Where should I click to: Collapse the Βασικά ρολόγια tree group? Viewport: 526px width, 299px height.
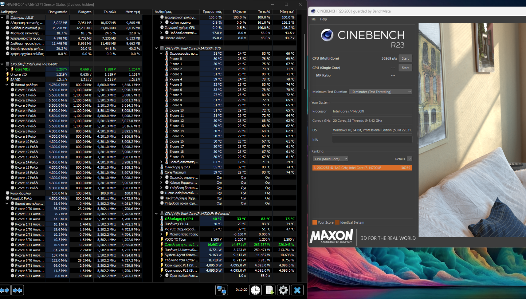(7, 85)
